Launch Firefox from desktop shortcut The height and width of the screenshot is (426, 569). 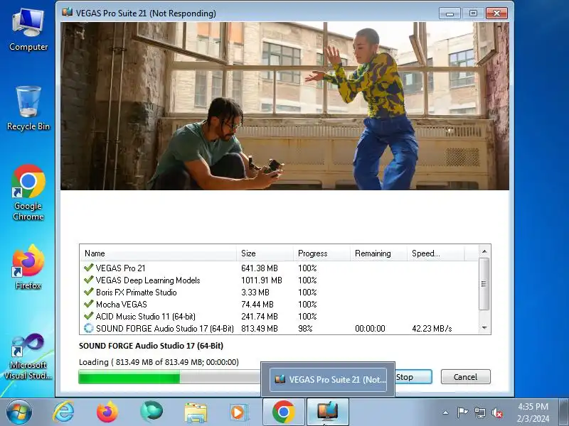point(28,267)
